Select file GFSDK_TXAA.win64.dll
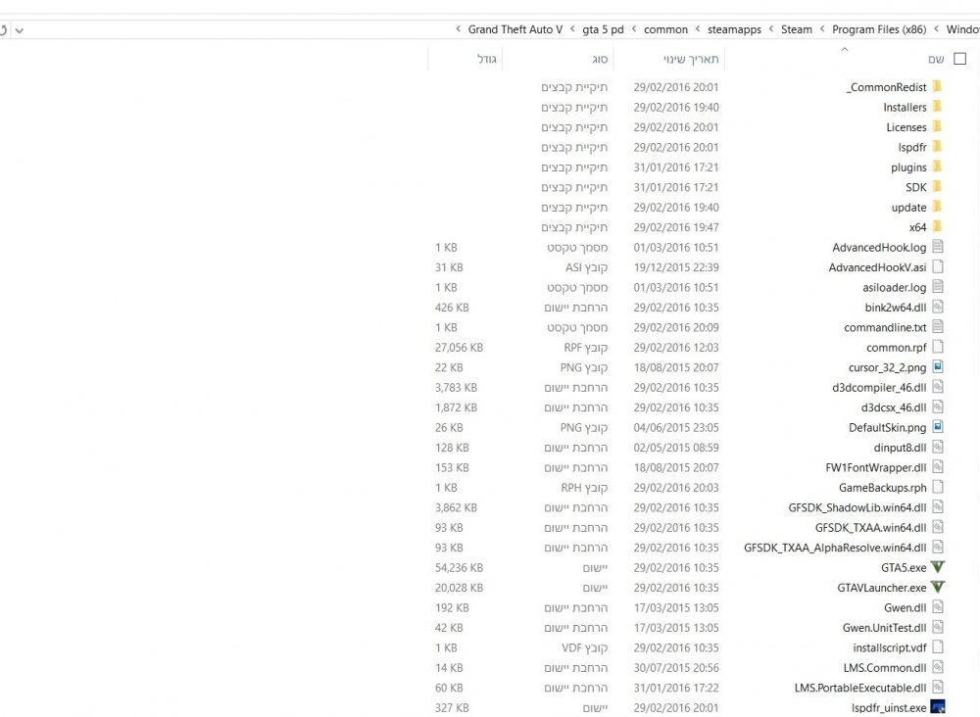The height and width of the screenshot is (717, 980). click(870, 527)
